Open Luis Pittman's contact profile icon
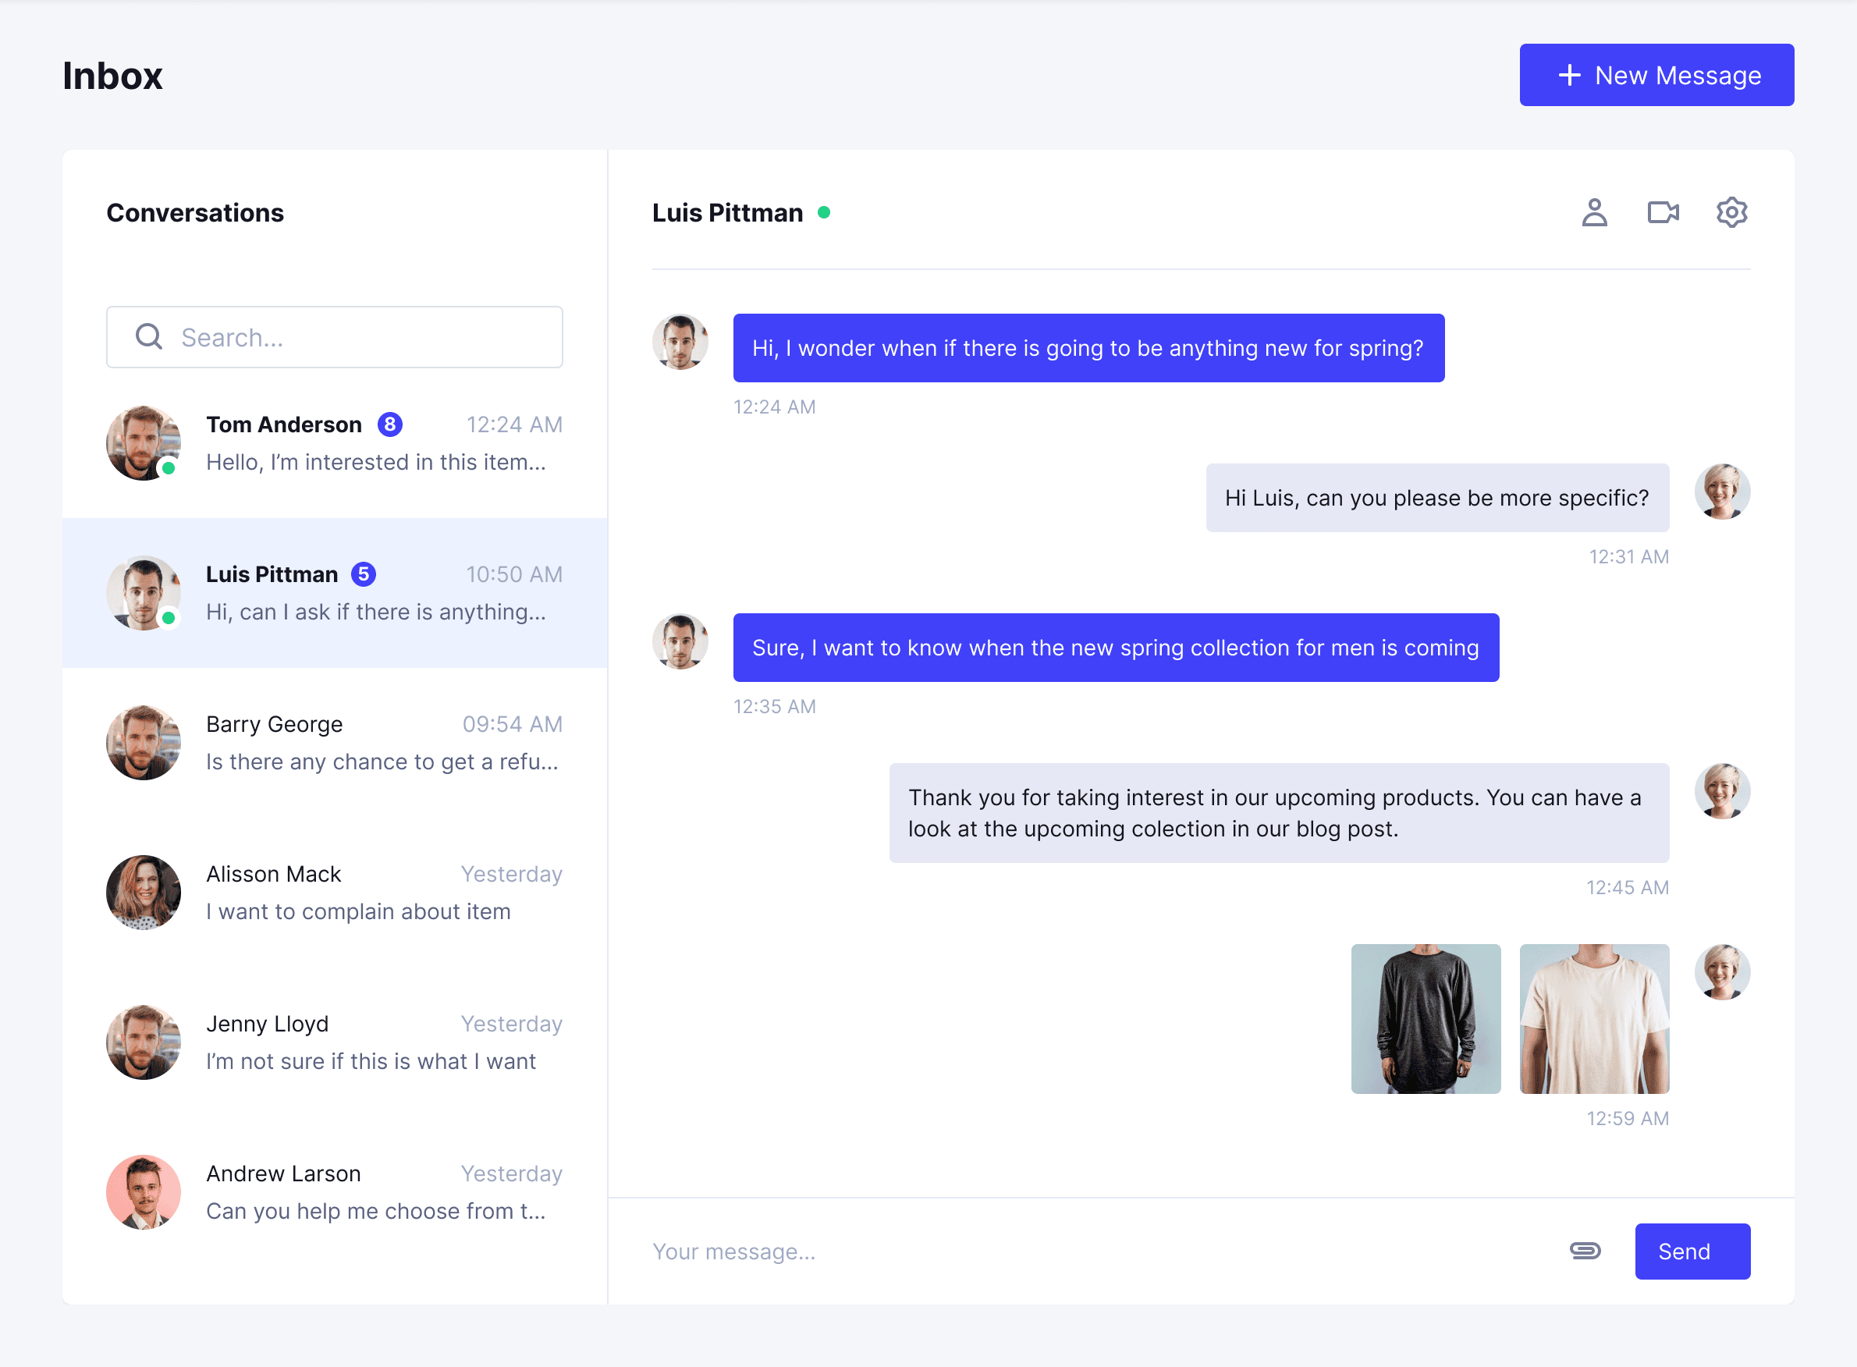 1596,213
